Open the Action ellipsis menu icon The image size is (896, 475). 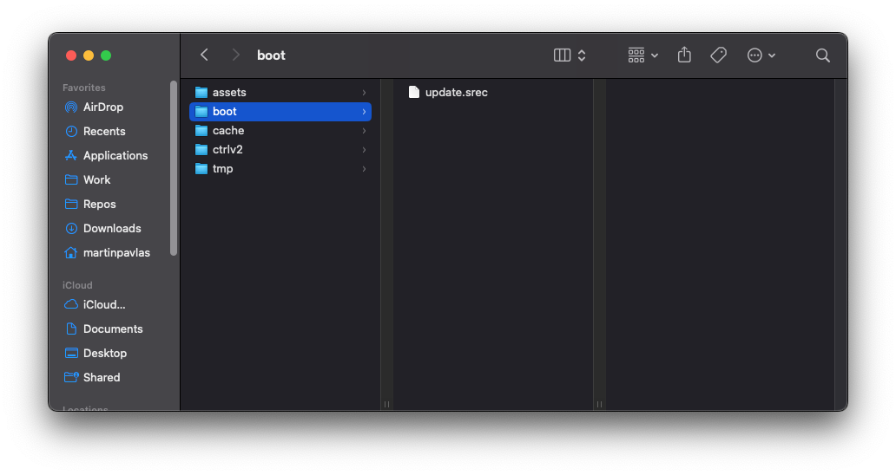coord(754,55)
